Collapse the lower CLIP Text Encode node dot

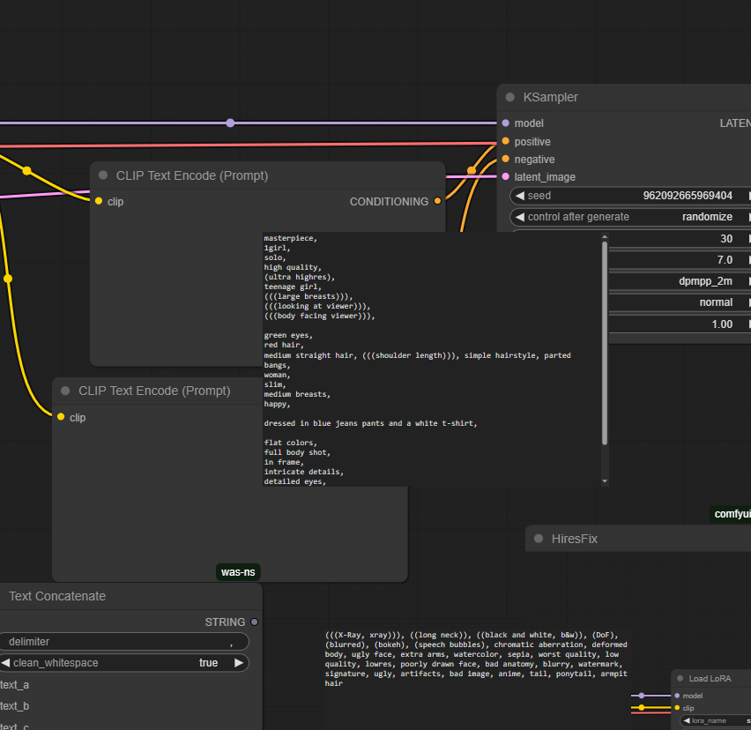click(x=65, y=391)
